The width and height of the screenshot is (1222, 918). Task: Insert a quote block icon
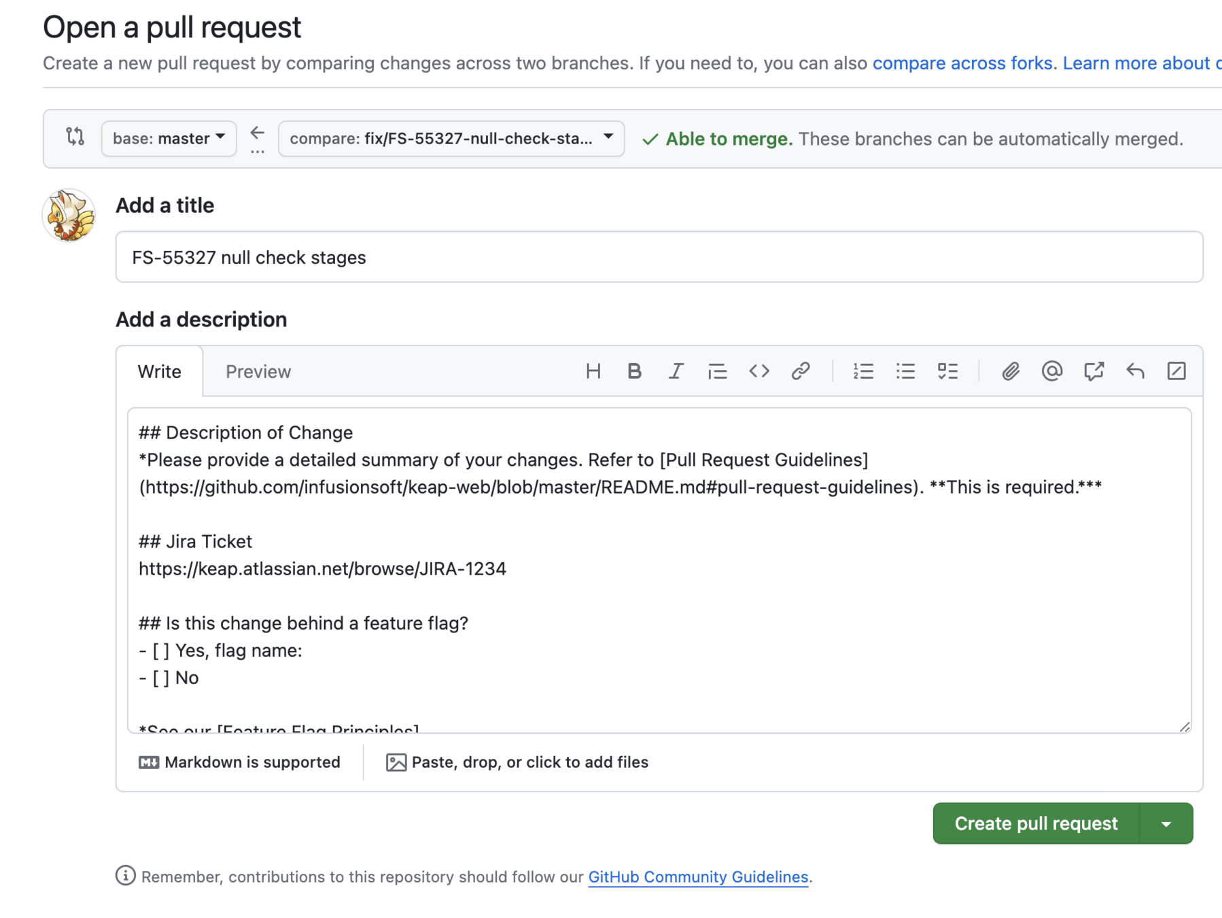[717, 371]
